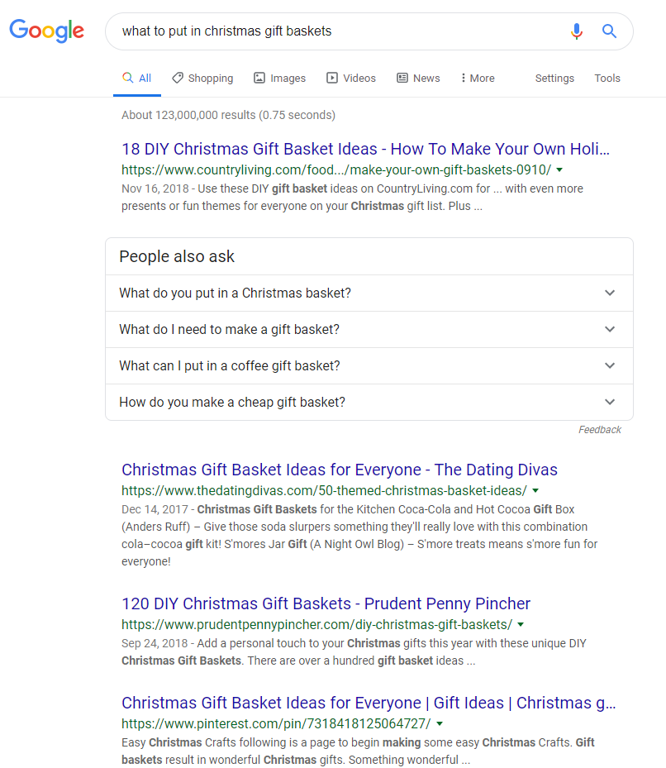Expand "How do you make a cheap gift basket?"
The width and height of the screenshot is (666, 768).
click(369, 403)
